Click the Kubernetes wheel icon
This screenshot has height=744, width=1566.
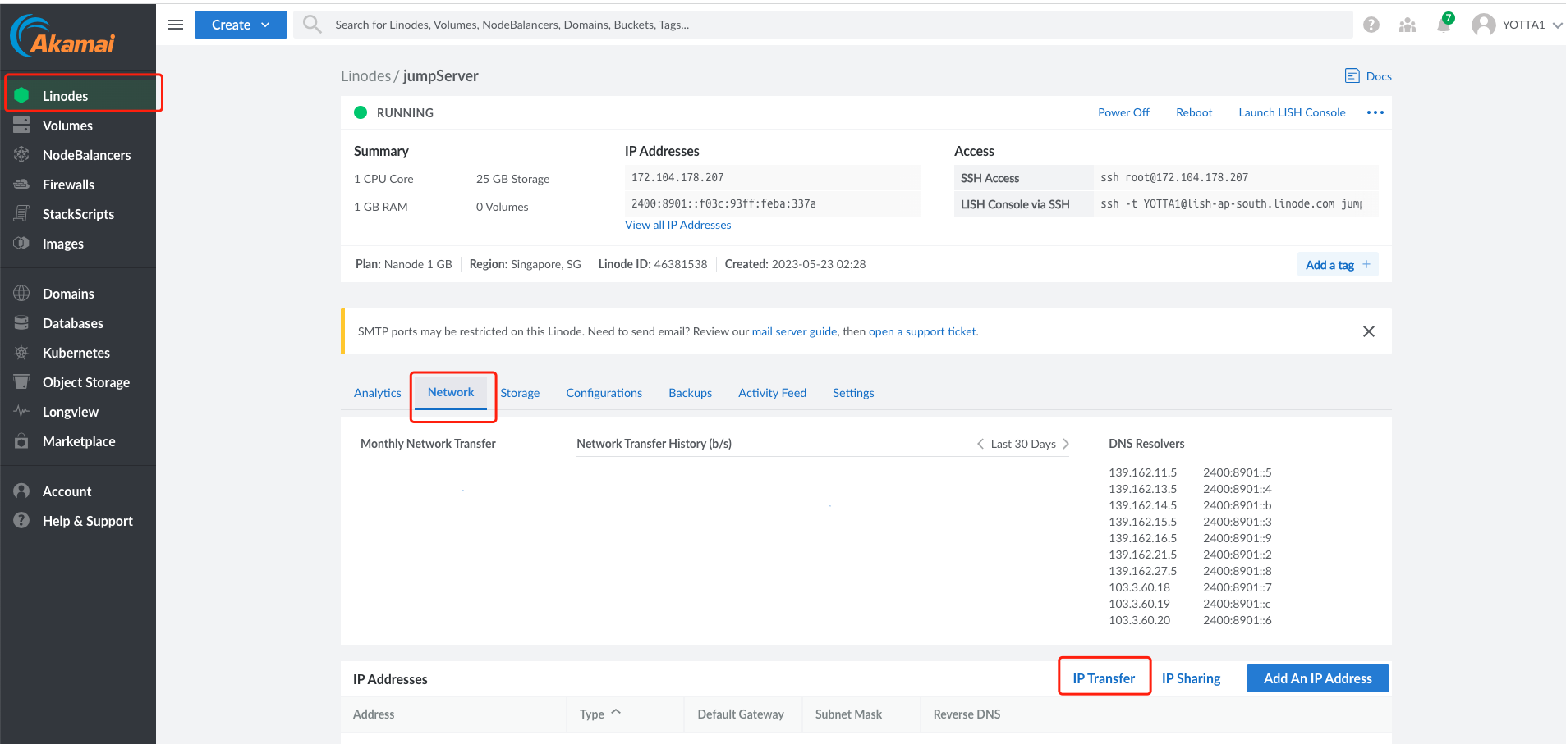tap(21, 352)
